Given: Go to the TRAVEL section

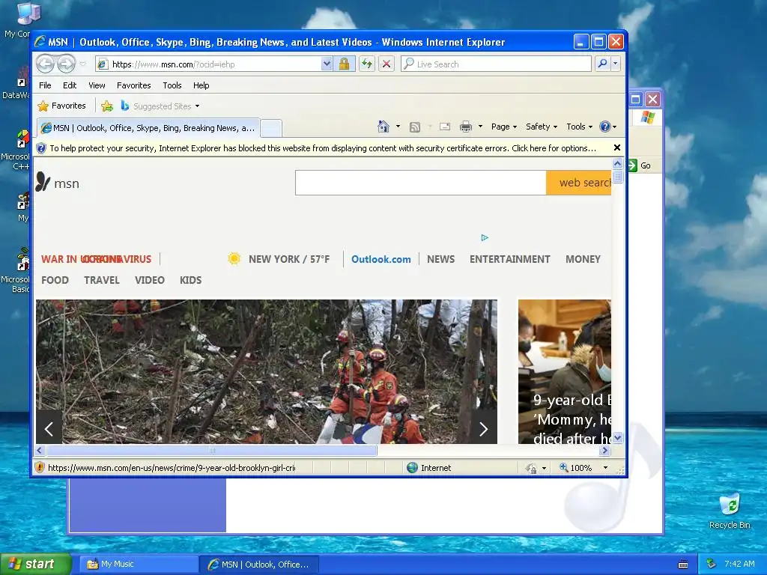Looking at the screenshot, I should click(102, 280).
